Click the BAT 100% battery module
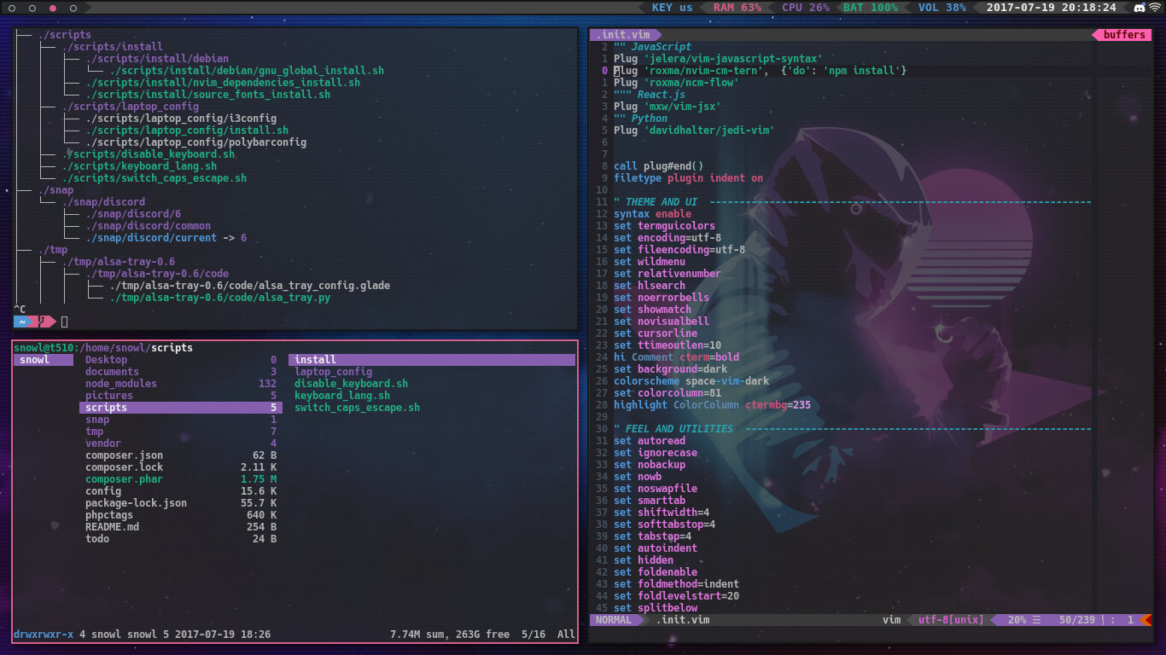This screenshot has width=1166, height=655. pyautogui.click(x=871, y=8)
